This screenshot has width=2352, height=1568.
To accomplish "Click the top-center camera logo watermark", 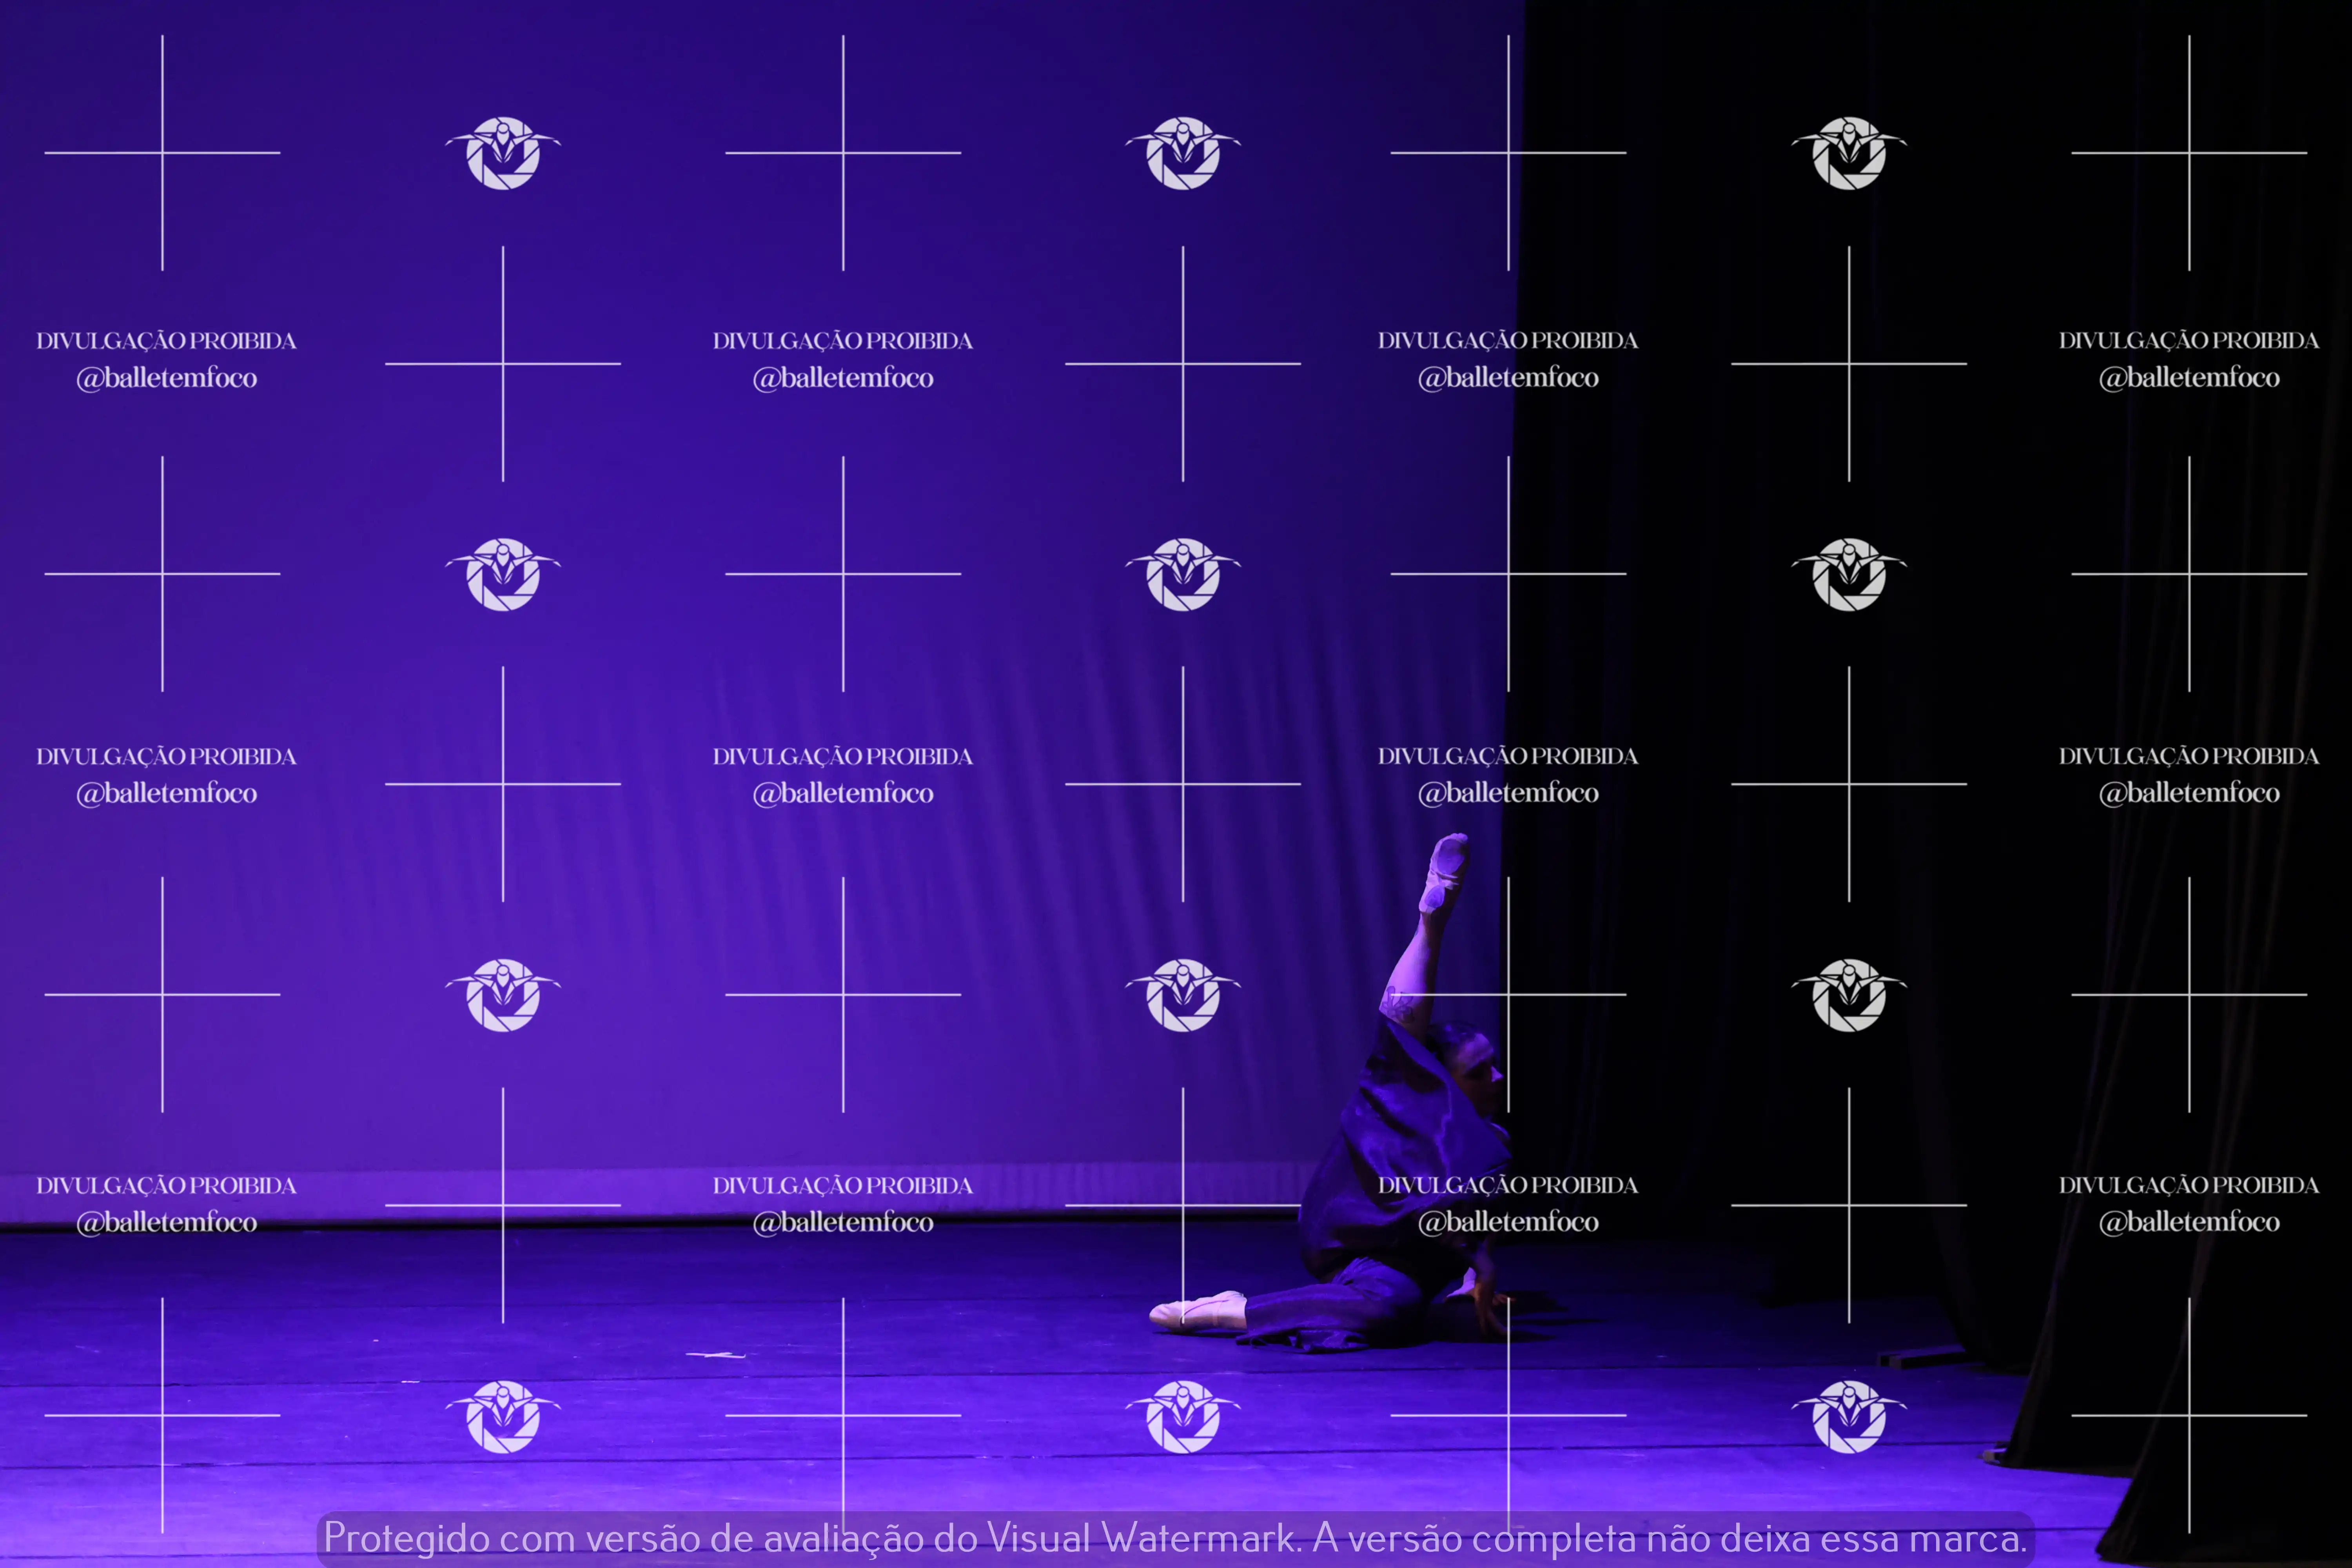I will [x=1183, y=153].
